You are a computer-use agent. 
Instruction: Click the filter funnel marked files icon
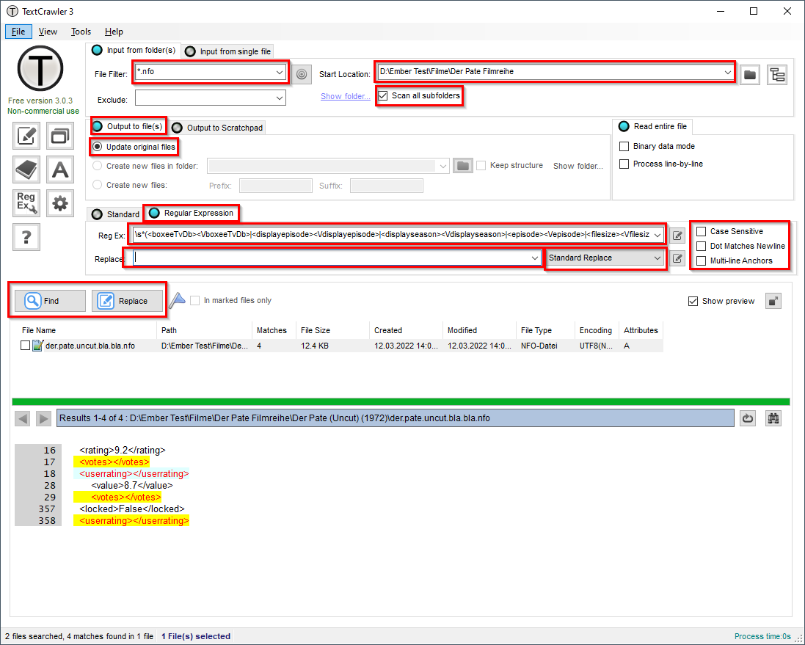click(x=177, y=300)
